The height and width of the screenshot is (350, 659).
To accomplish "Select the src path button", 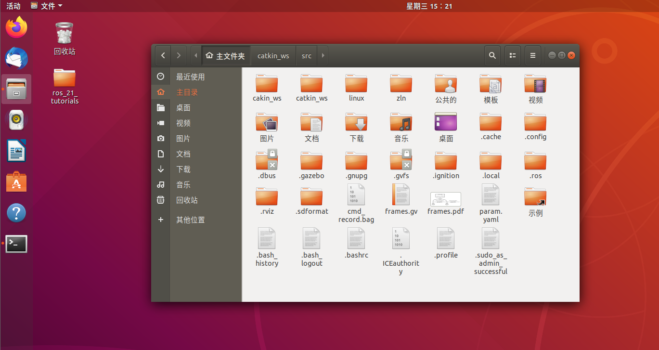I will (307, 56).
